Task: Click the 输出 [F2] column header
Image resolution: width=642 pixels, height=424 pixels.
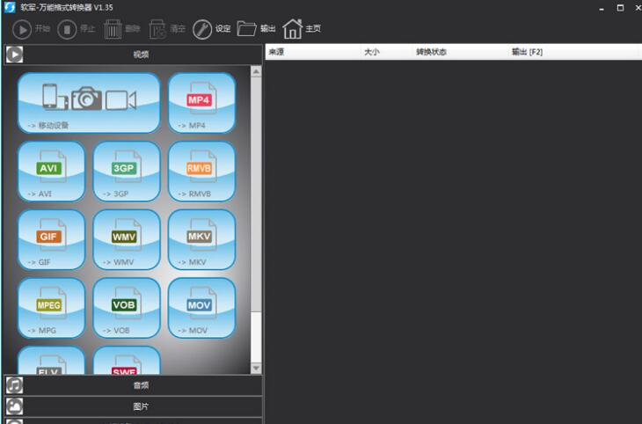Action: pyautogui.click(x=528, y=53)
